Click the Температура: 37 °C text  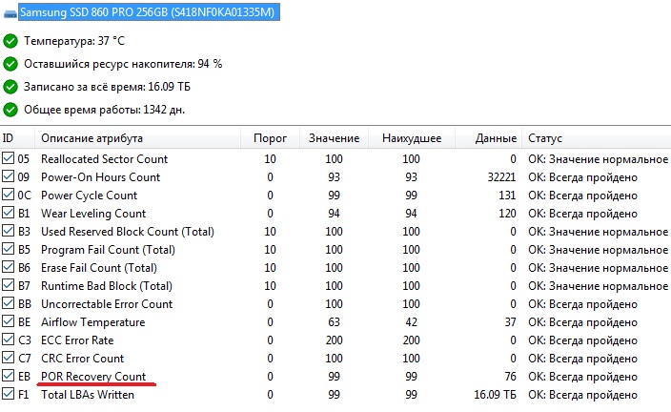click(74, 41)
